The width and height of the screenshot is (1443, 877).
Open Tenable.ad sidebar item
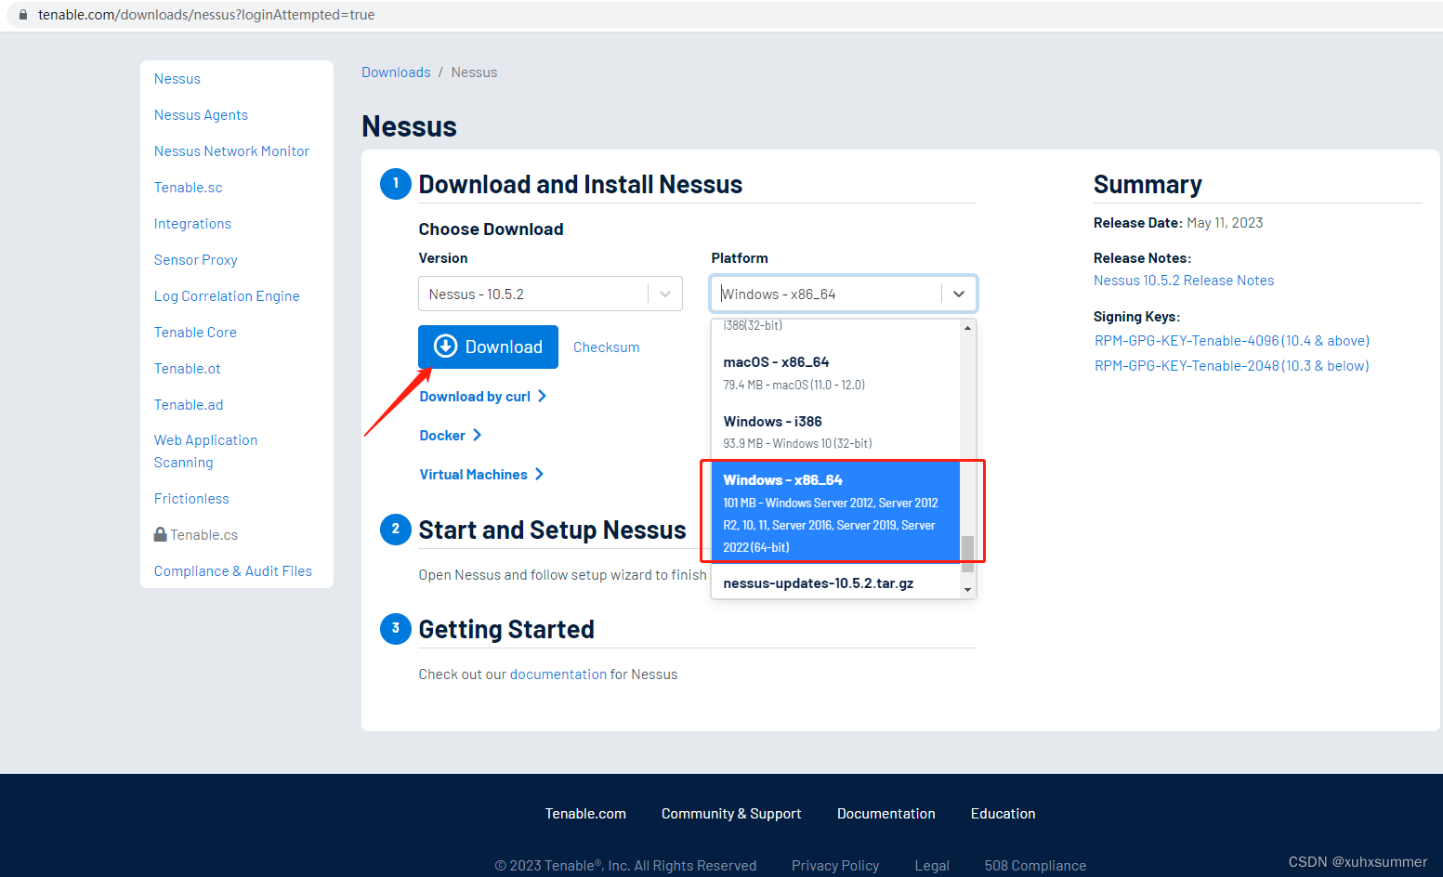click(x=189, y=405)
